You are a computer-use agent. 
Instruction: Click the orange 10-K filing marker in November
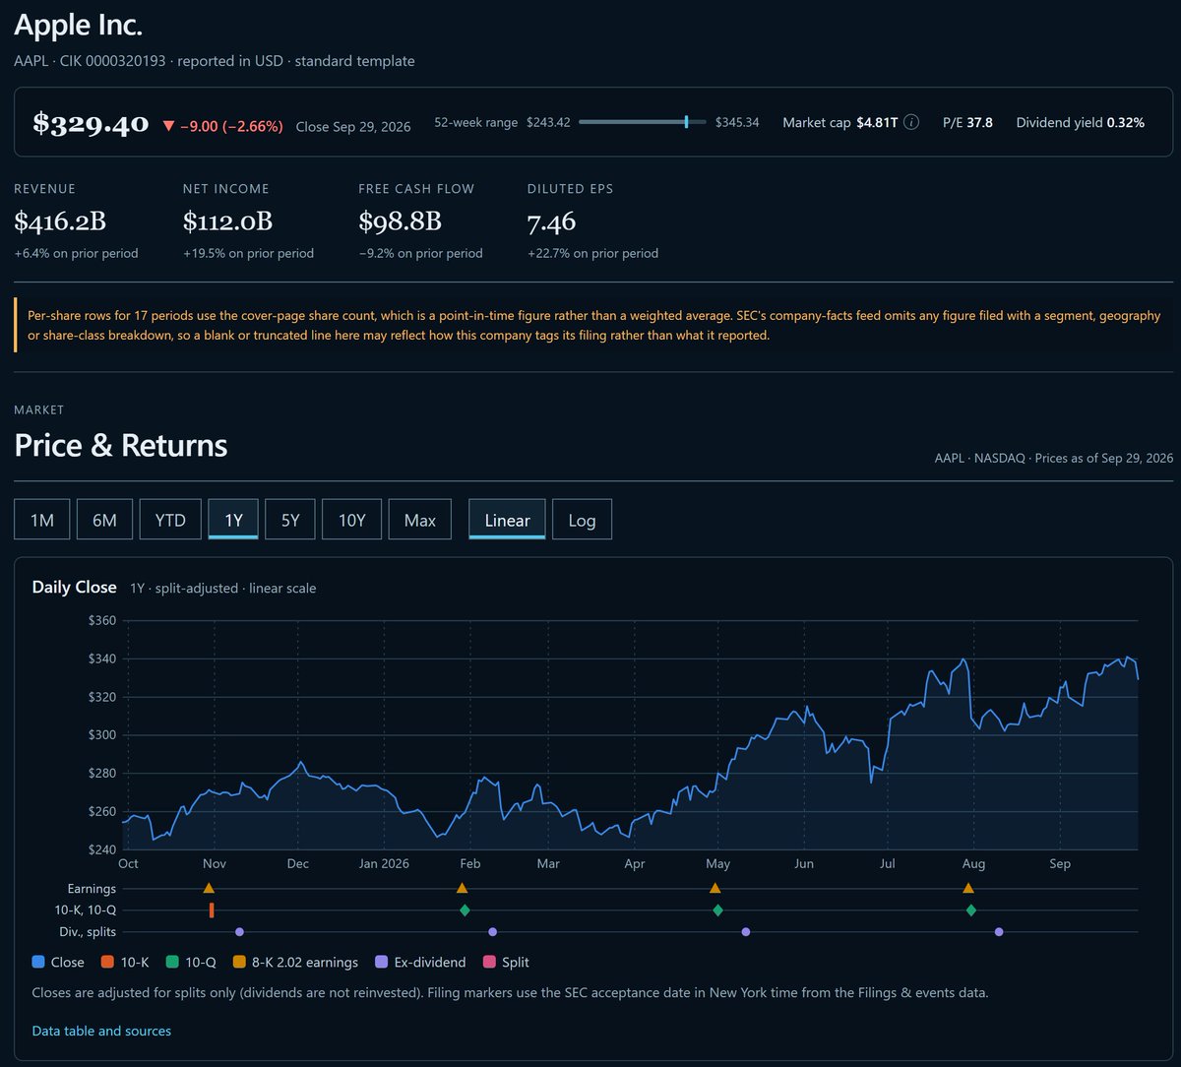[212, 910]
